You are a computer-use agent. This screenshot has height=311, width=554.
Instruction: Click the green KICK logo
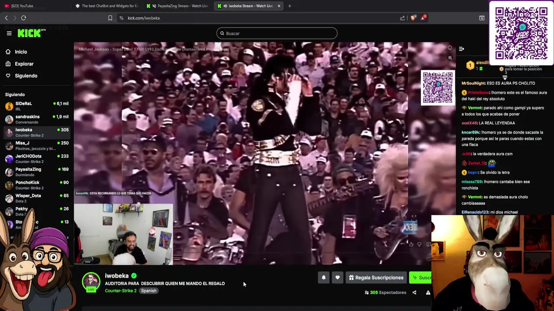coord(31,33)
